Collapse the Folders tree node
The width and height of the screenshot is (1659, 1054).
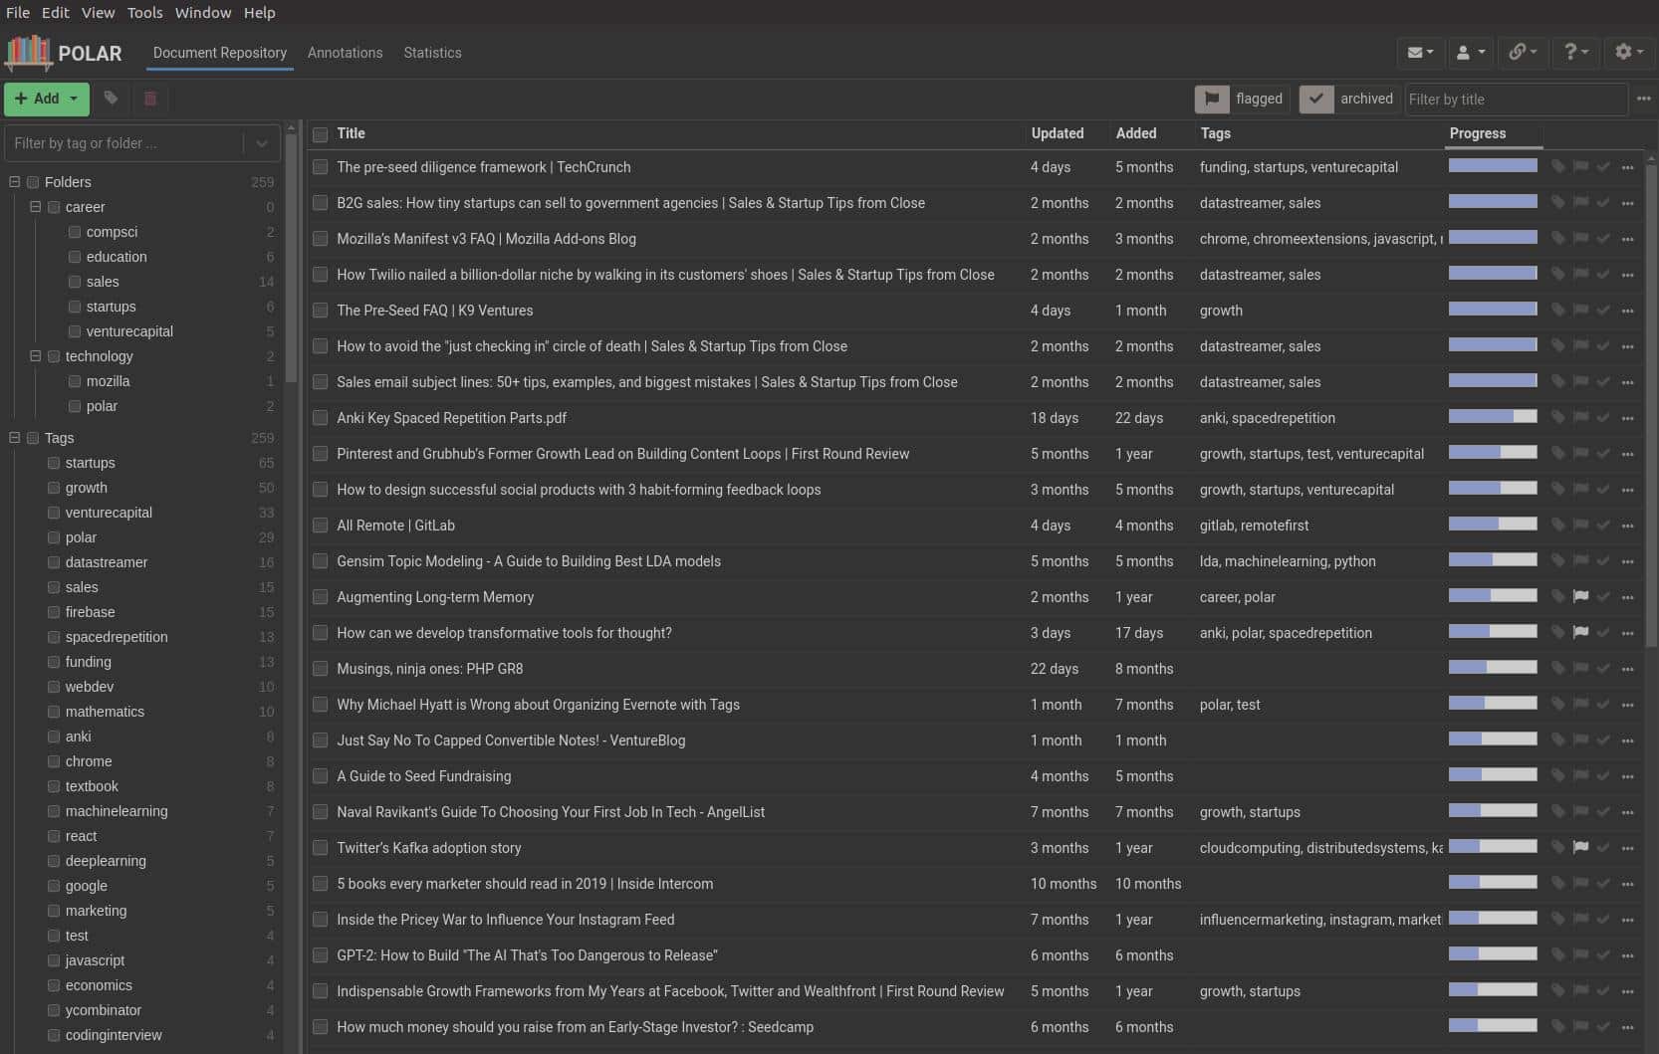[14, 182]
